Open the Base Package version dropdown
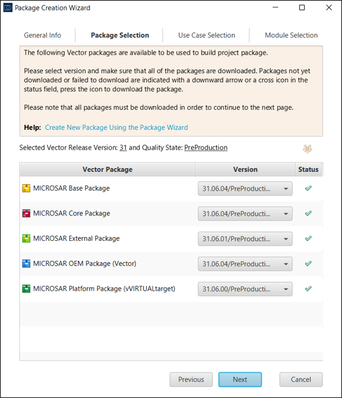The height and width of the screenshot is (398, 342). click(x=245, y=189)
